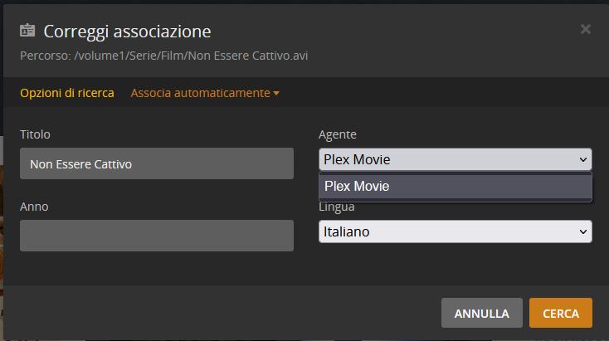
Task: Click the match-fix icon beside the dialog title
Action: [27, 31]
